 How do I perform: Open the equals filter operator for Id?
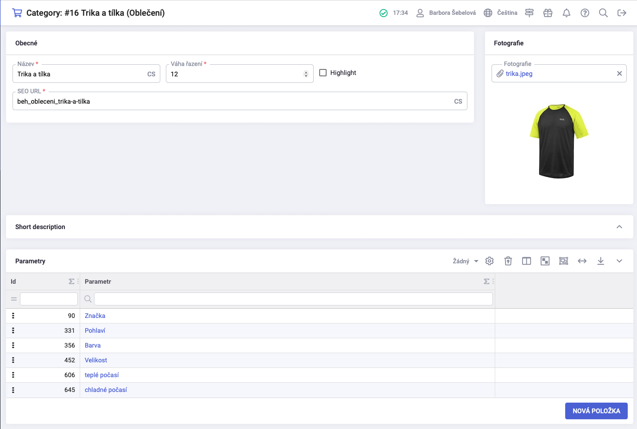coord(14,299)
